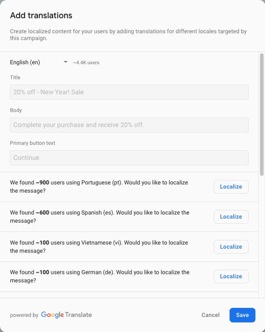Click the 'Primary button text' label
265x332 pixels.
tap(33, 143)
